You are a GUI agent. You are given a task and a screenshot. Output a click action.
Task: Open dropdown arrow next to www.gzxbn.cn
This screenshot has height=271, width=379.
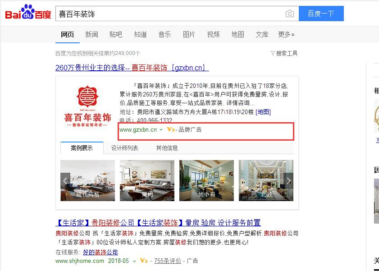coord(161,130)
